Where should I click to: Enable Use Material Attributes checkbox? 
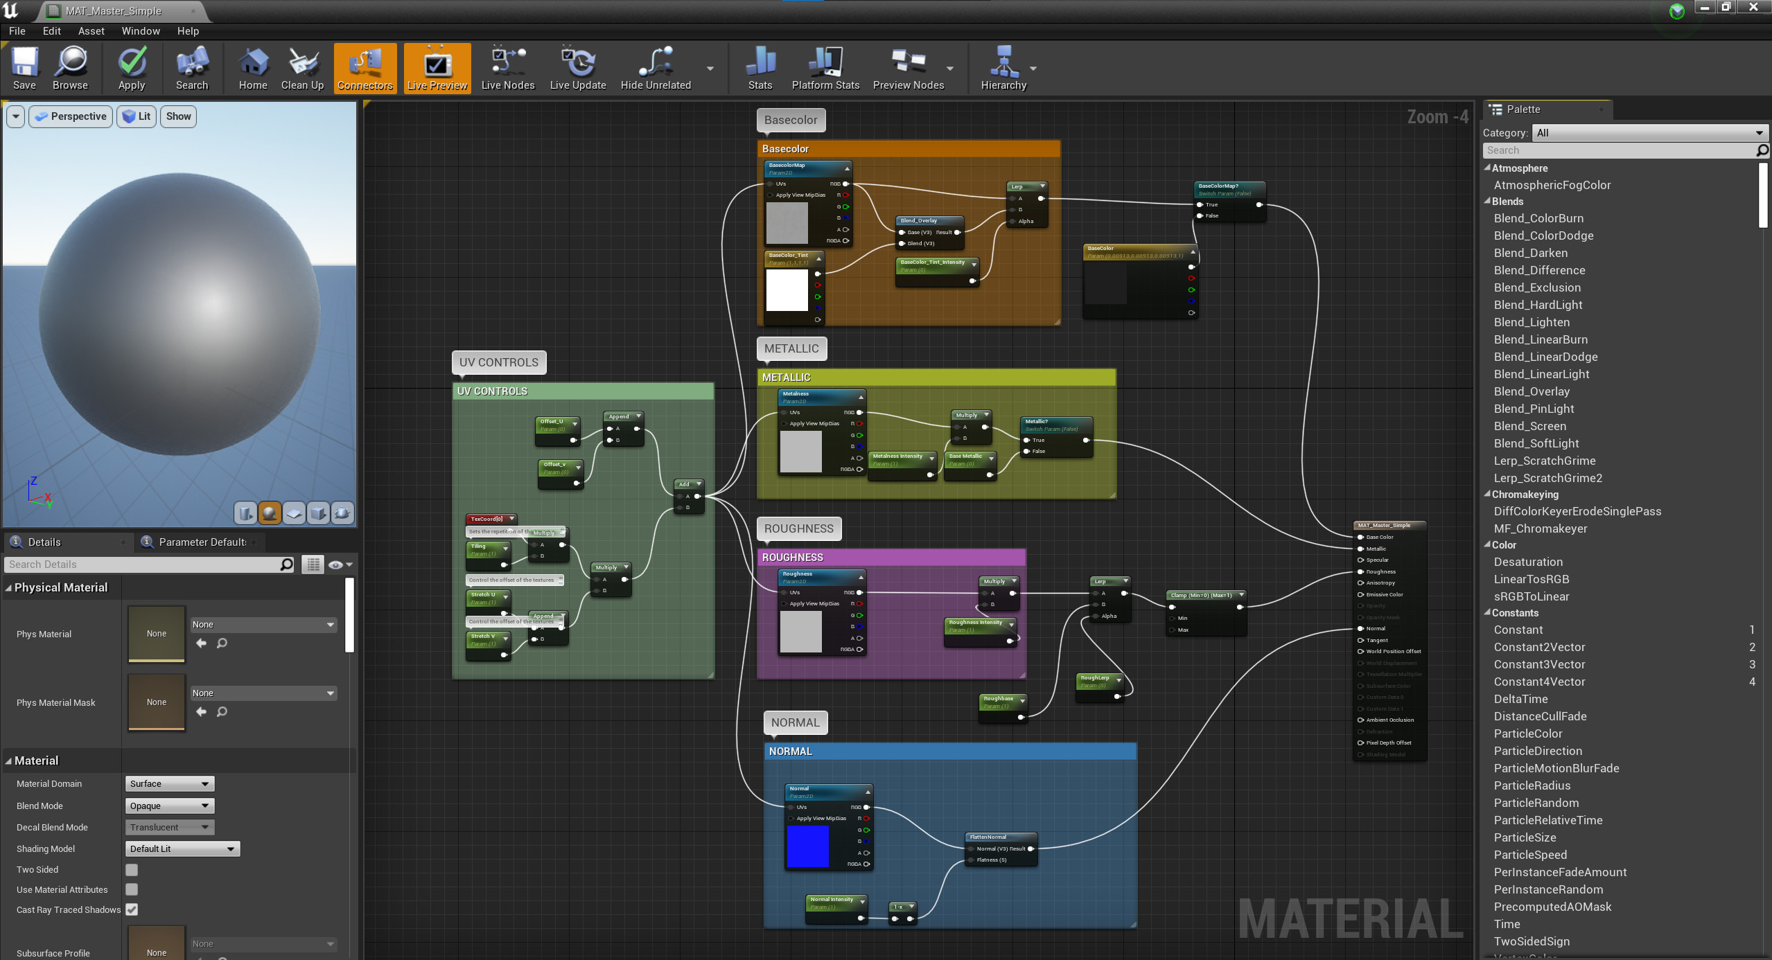[x=132, y=890]
